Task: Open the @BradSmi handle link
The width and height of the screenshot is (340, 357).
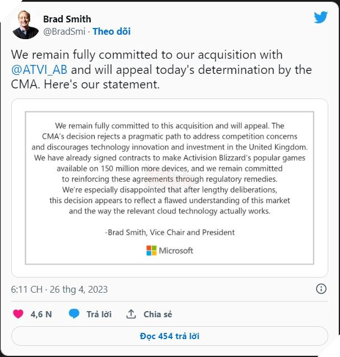Action: (x=64, y=31)
